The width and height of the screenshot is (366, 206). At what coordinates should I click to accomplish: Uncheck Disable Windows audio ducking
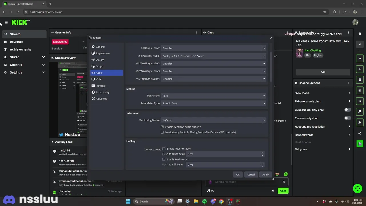tap(162, 127)
